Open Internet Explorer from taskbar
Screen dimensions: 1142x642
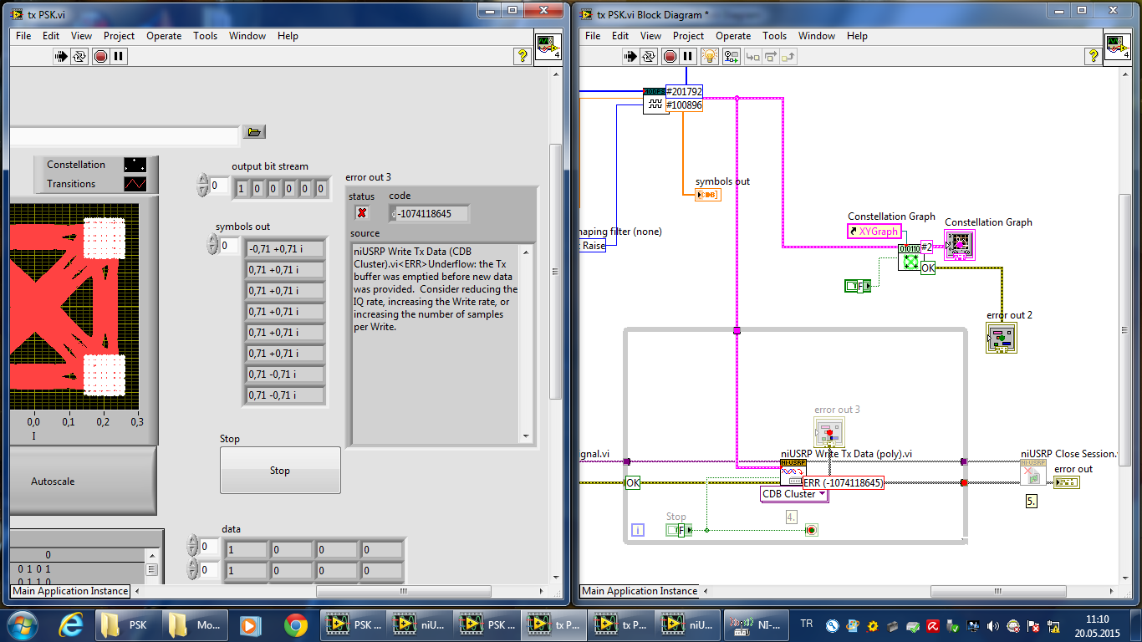coord(70,624)
